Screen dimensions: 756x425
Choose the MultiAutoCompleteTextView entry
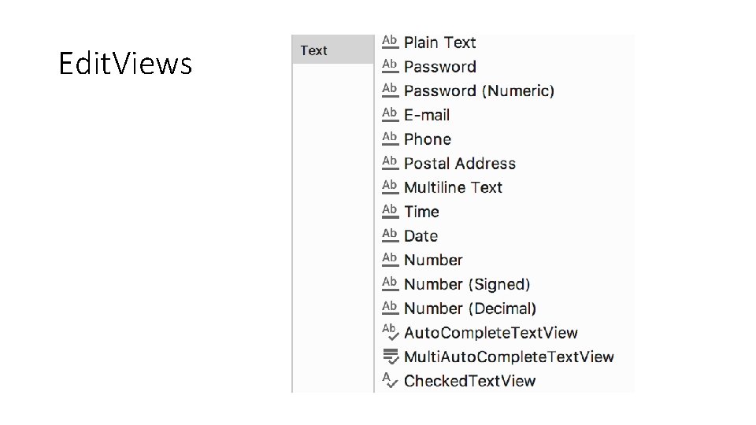coord(510,357)
